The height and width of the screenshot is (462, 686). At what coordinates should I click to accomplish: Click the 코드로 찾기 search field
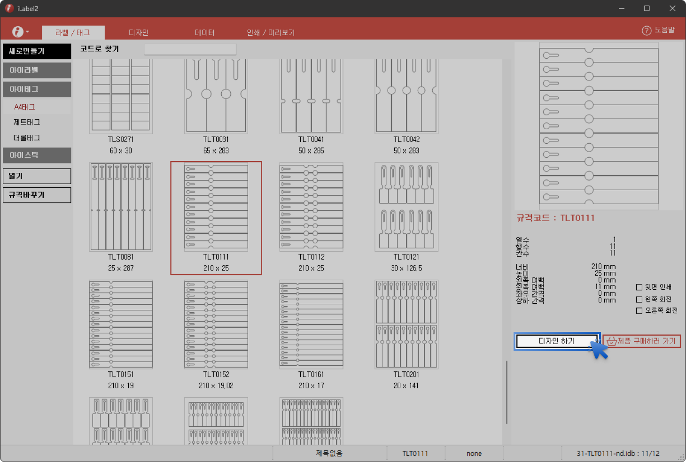coord(190,49)
